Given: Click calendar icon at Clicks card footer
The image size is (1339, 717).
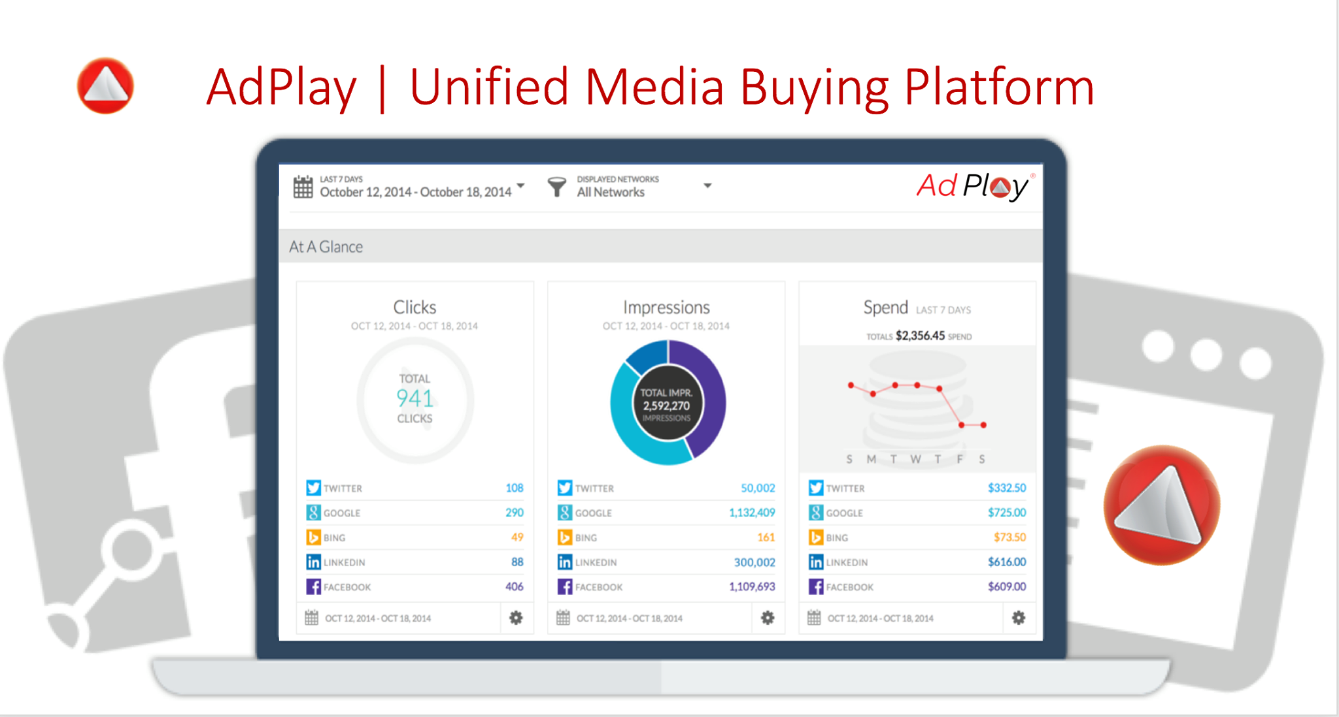Looking at the screenshot, I should [x=312, y=618].
